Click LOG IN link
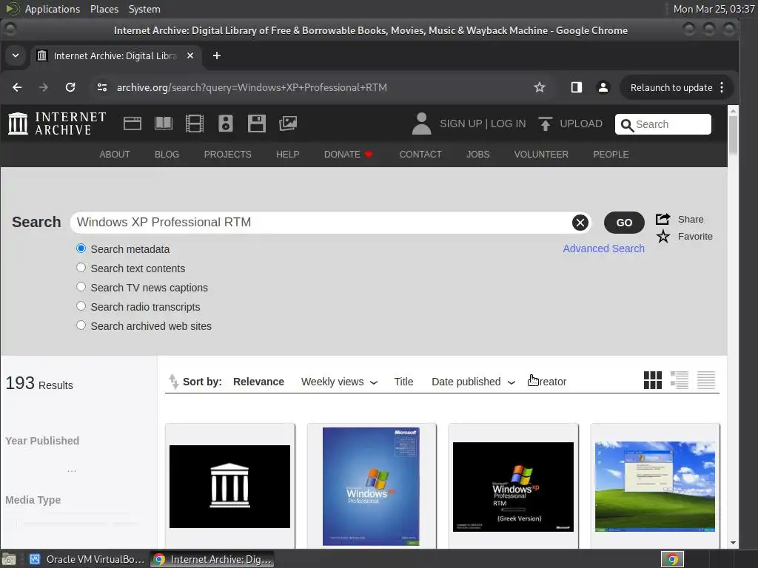Screen dimensions: 758x568 tap(508, 124)
